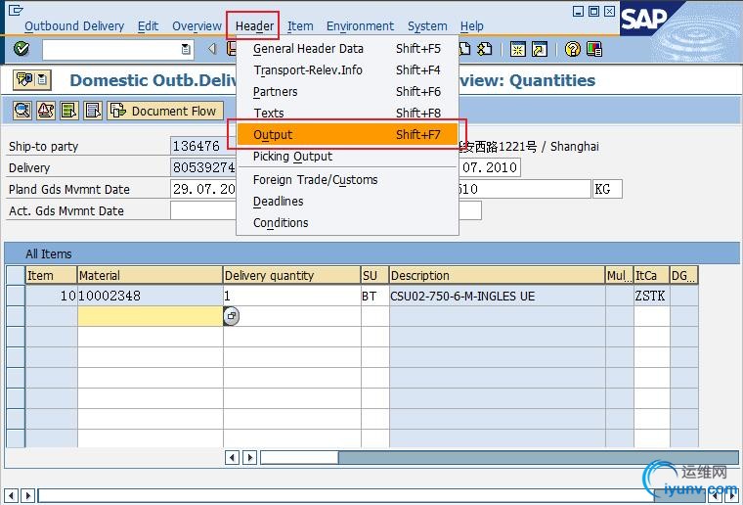Click the Create new session icon
Viewport: 743px width, 505px height.
(517, 49)
